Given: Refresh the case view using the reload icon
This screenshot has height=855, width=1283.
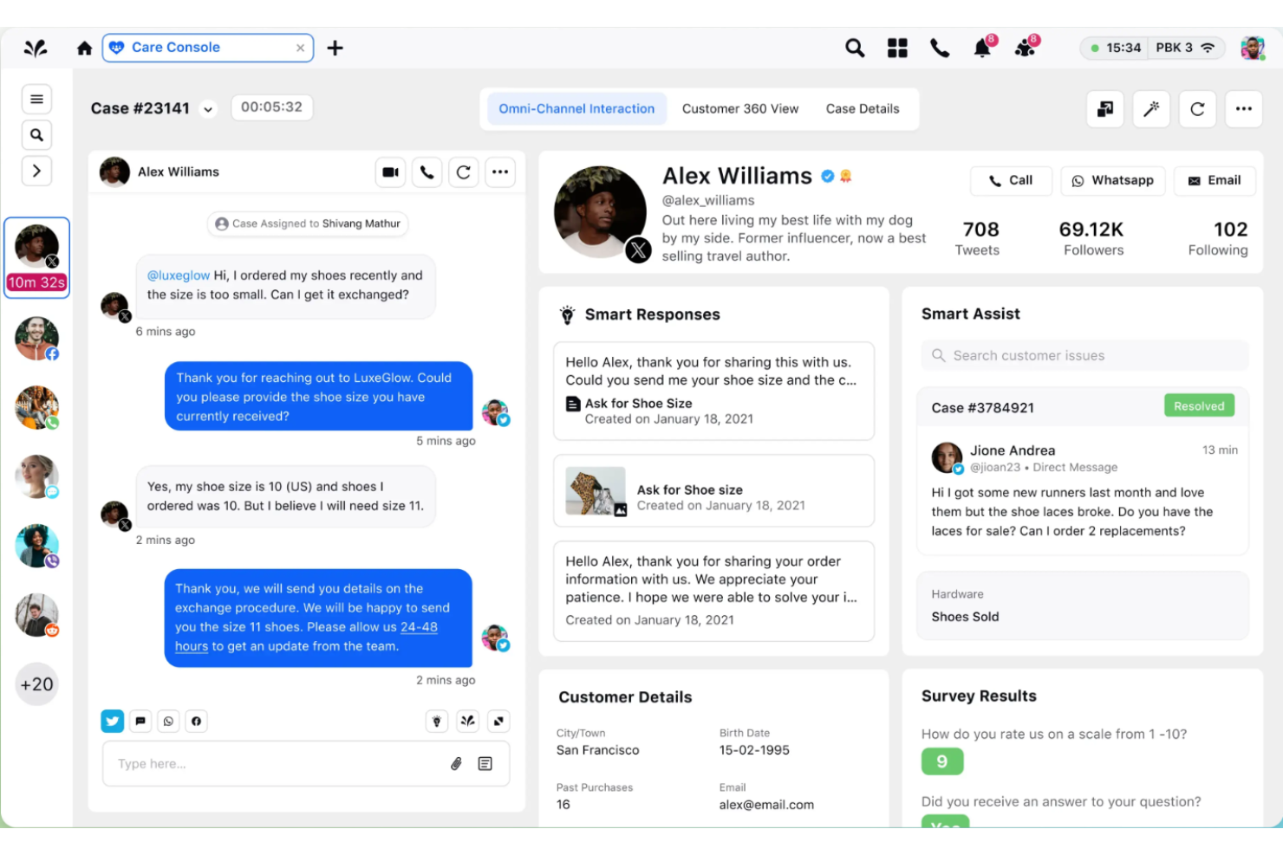Looking at the screenshot, I should (x=1197, y=109).
